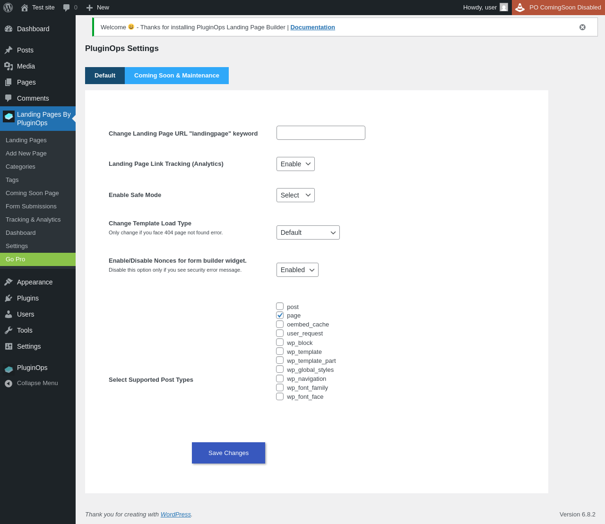Click the green Go Pro item
The image size is (605, 524).
point(38,259)
